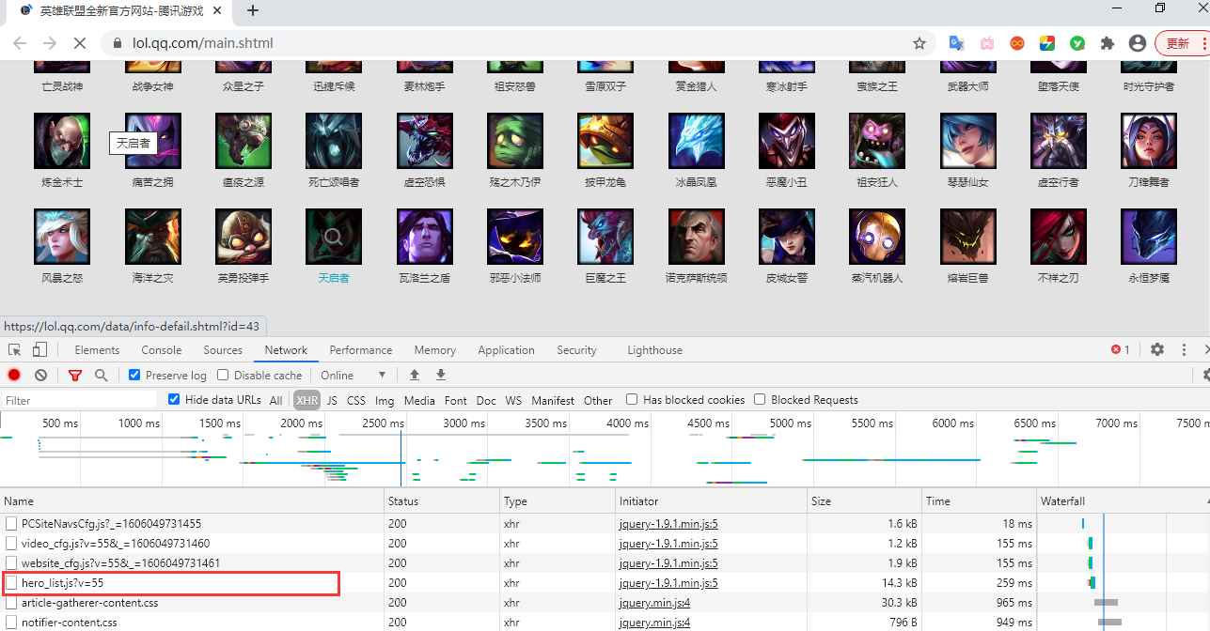Uncheck Preserve log checkbox
1210x631 pixels.
134,375
